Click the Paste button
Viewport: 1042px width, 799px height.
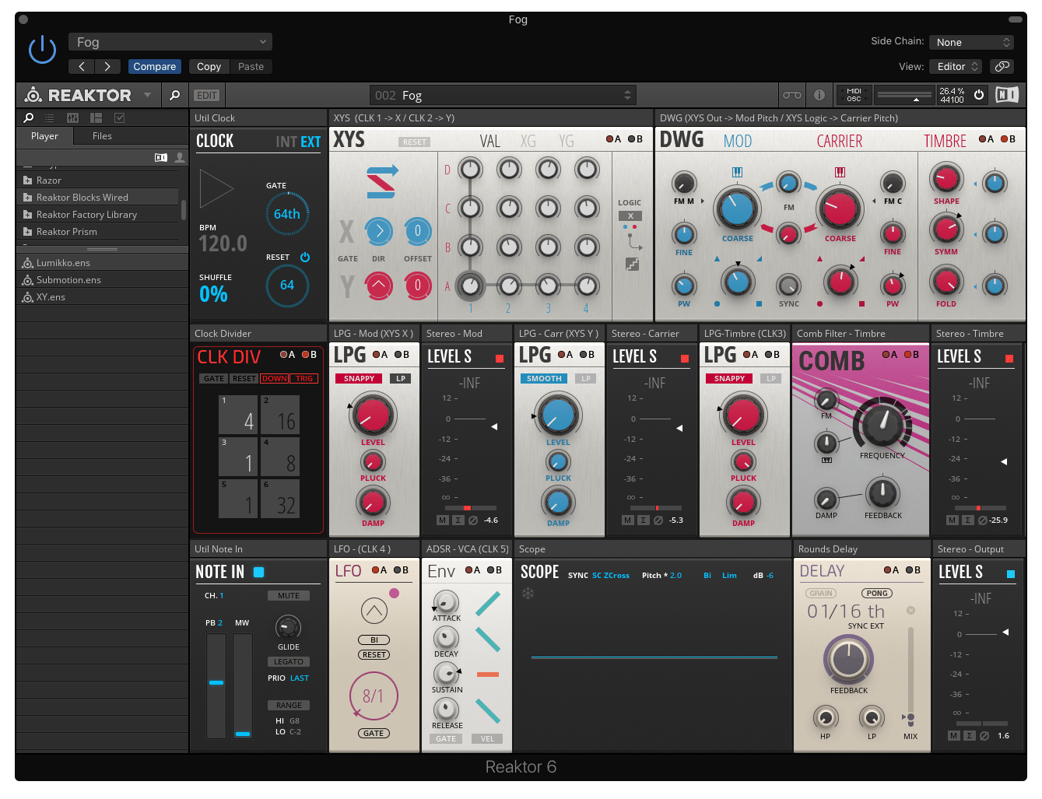coord(251,66)
